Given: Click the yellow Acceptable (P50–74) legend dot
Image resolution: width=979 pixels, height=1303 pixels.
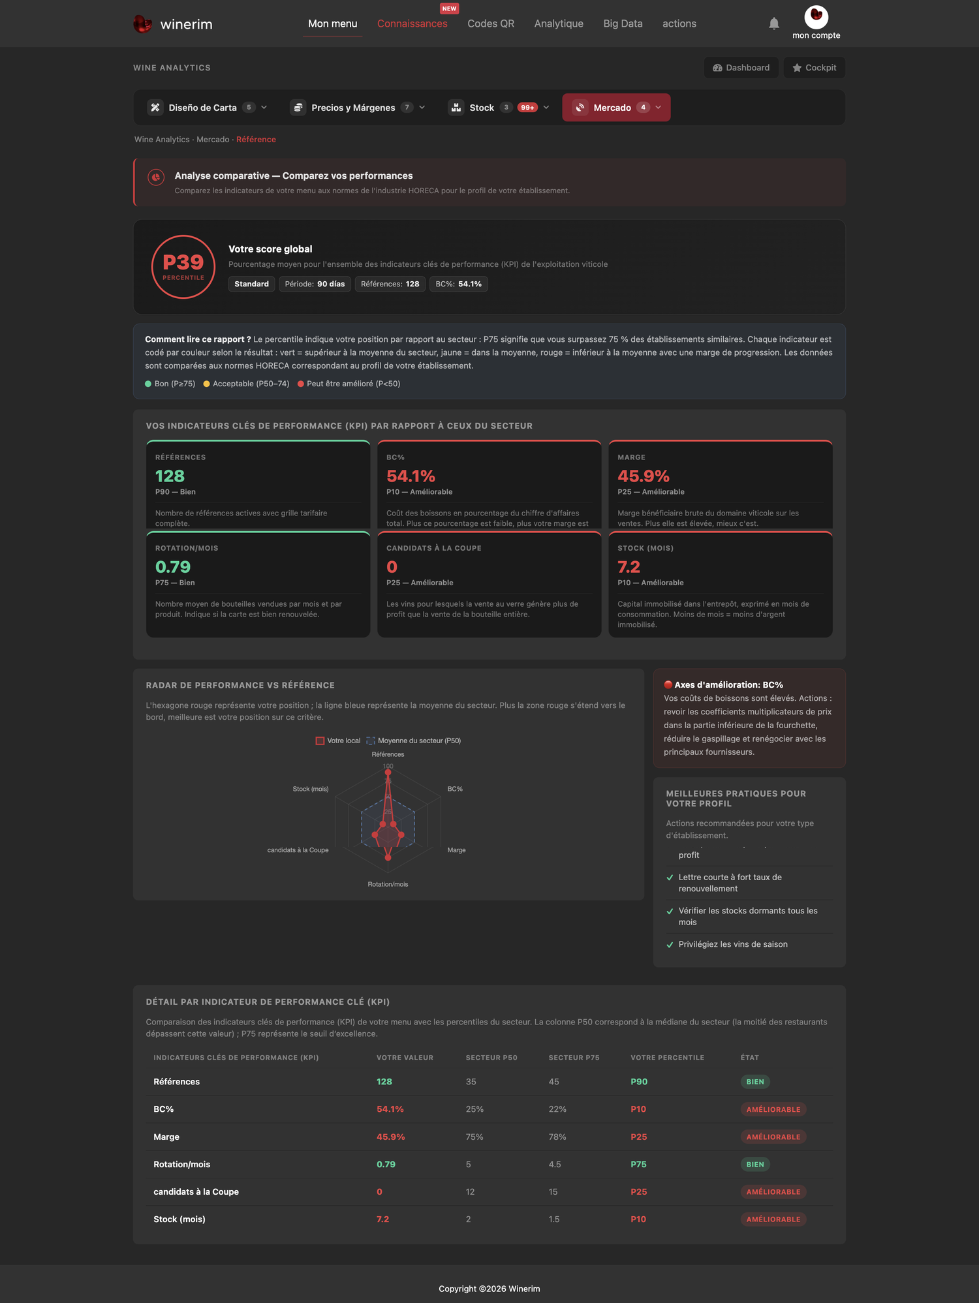Looking at the screenshot, I should pos(206,384).
